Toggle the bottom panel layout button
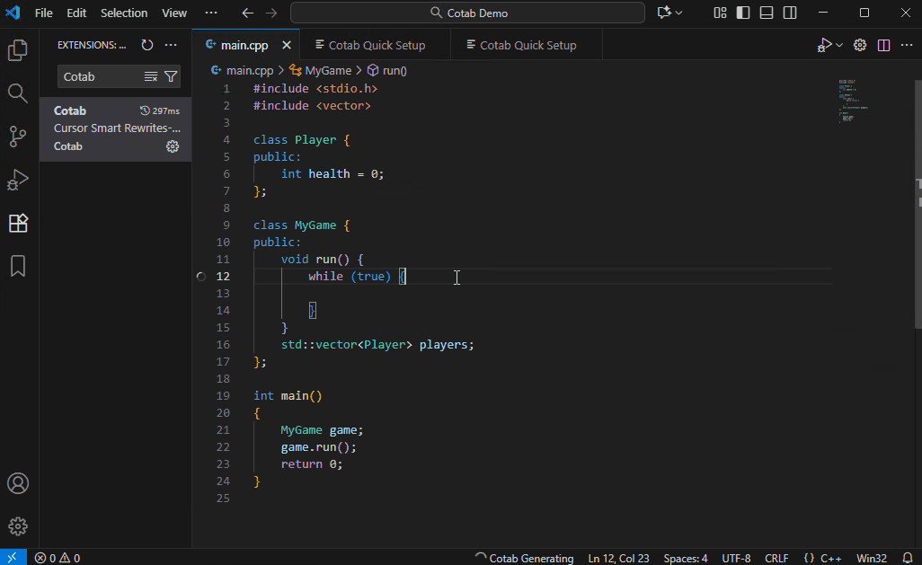The height and width of the screenshot is (565, 922). [767, 13]
